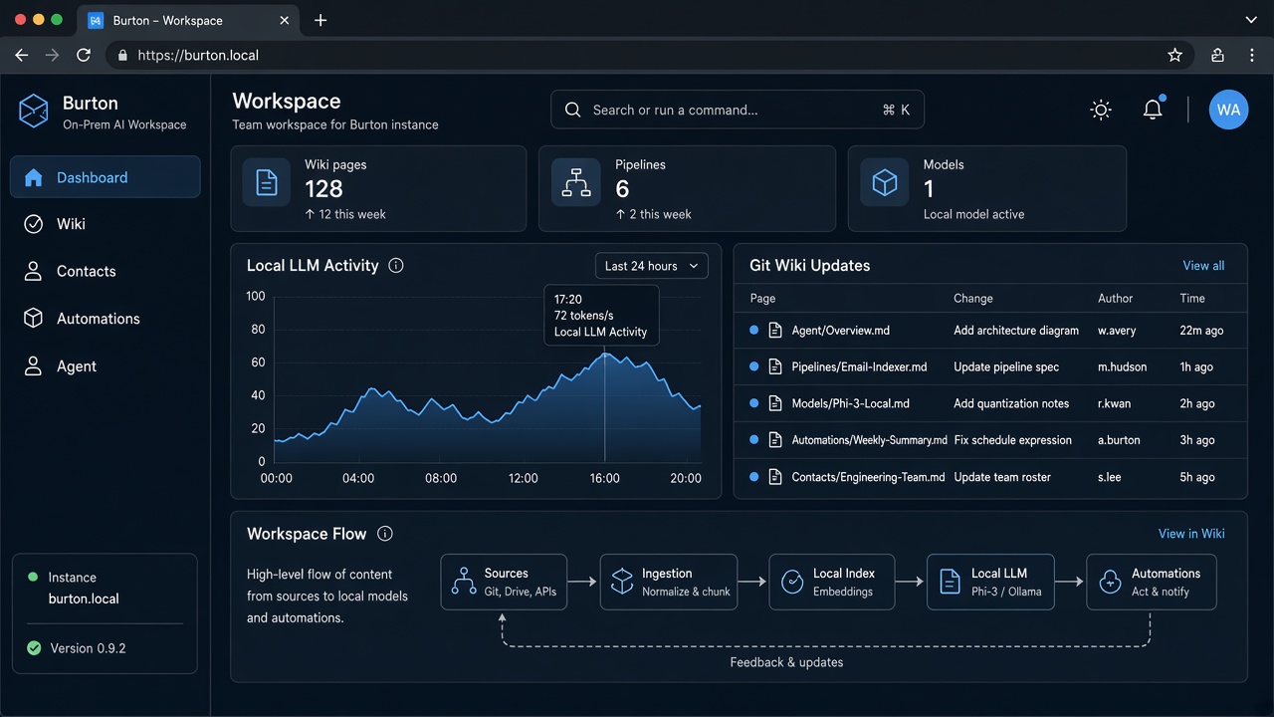Open the WA user avatar menu

pyautogui.click(x=1228, y=110)
